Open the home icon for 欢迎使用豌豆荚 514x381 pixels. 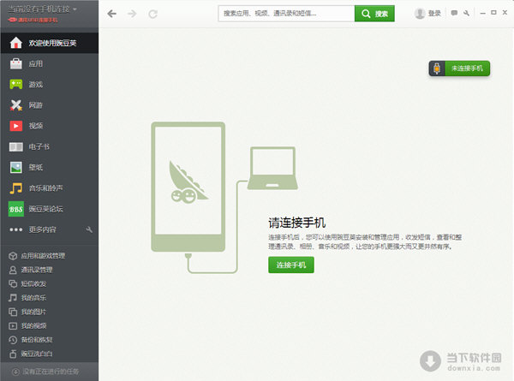[15, 43]
